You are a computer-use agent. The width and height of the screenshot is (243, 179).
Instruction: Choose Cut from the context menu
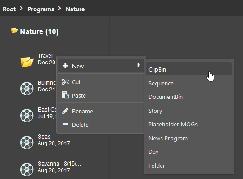101,82
